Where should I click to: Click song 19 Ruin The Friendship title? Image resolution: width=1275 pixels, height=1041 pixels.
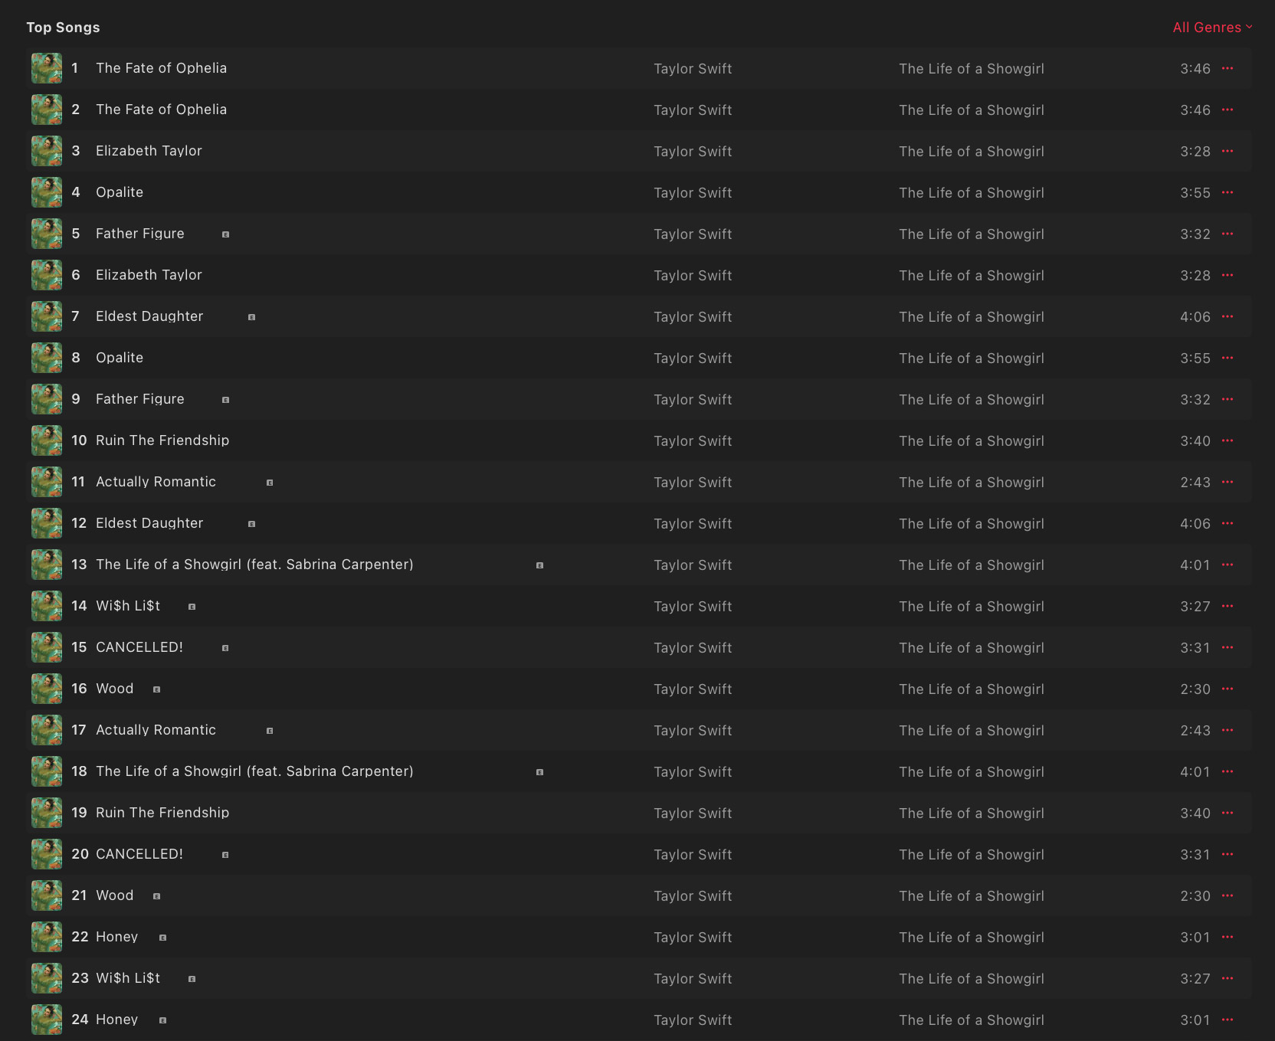point(162,813)
